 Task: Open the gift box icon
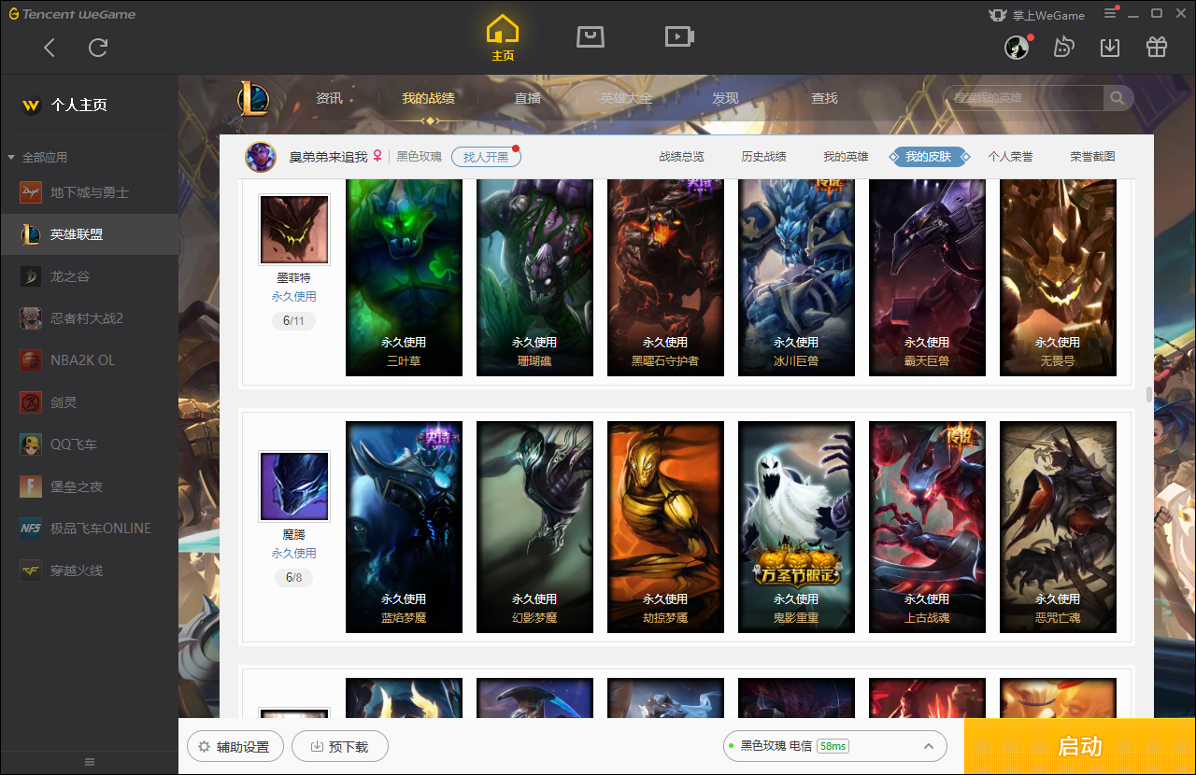pos(1157,47)
